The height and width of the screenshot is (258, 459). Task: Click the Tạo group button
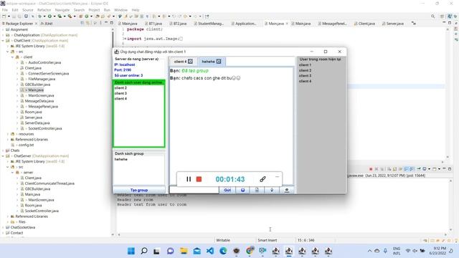(x=138, y=190)
